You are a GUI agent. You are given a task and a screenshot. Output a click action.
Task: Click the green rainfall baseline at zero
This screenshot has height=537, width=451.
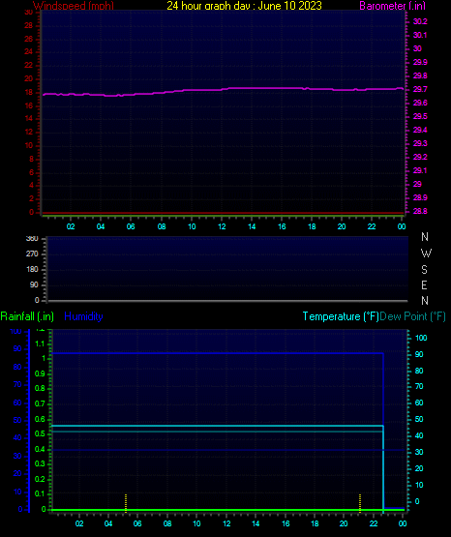tap(227, 510)
